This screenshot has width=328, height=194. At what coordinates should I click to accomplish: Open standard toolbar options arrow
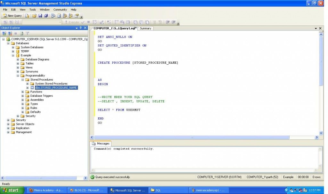pyautogui.click(x=82, y=17)
